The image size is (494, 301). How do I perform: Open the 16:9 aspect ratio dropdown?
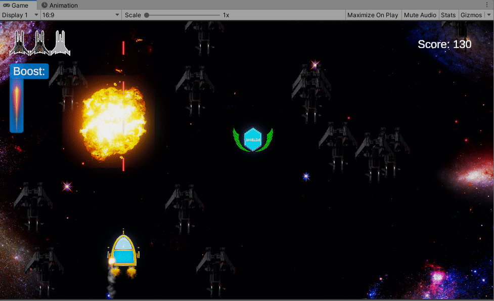point(81,15)
